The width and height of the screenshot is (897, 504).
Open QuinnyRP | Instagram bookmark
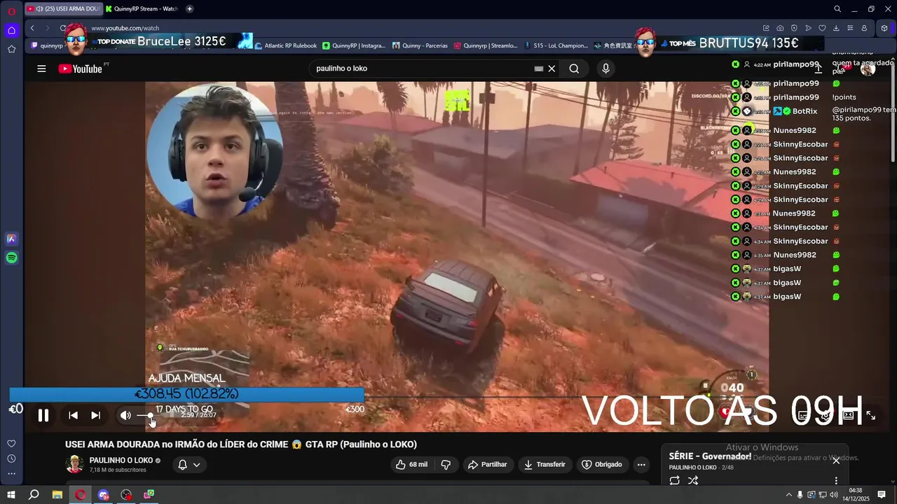[354, 45]
